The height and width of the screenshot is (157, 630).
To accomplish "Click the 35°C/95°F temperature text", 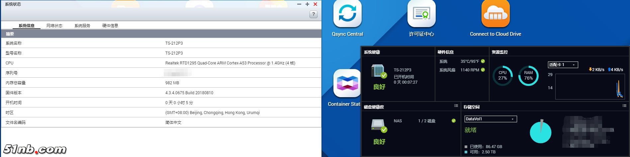I will [470, 61].
